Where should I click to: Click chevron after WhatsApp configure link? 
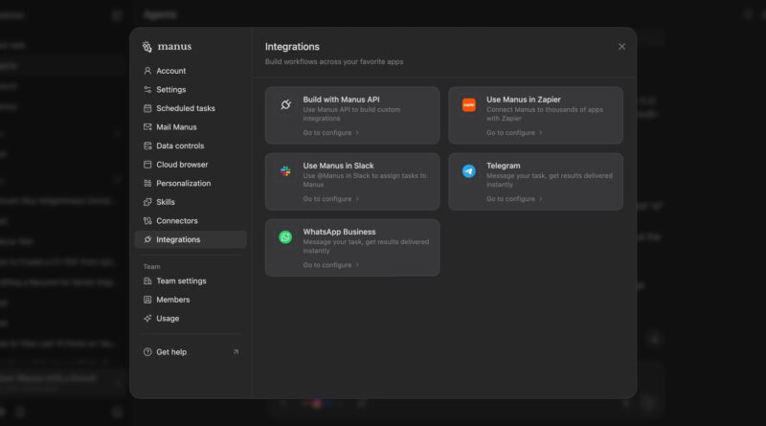coord(357,265)
